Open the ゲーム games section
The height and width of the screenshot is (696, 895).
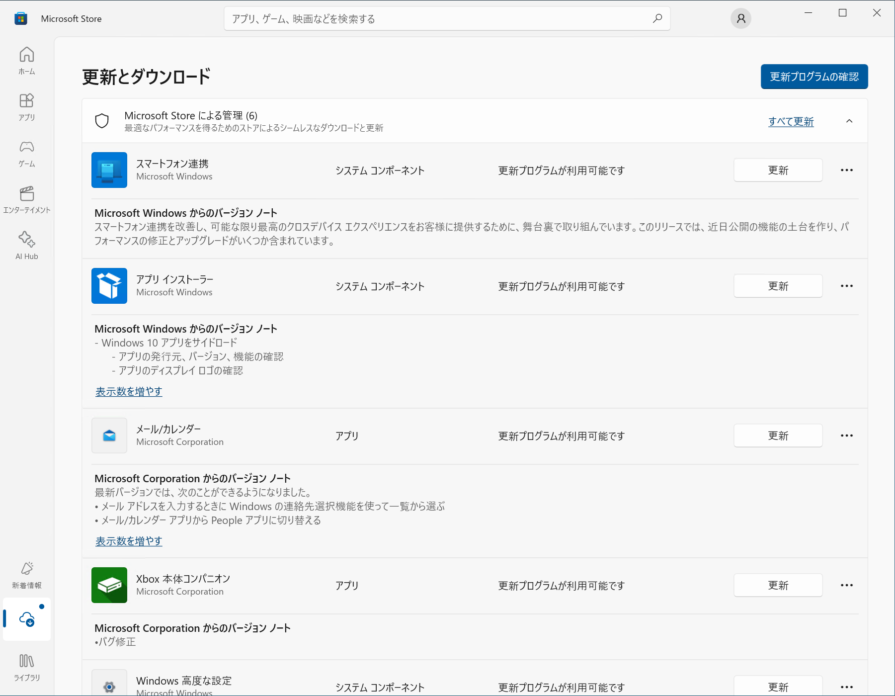pos(27,153)
